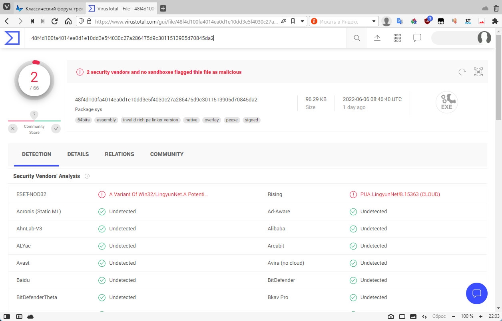Click the Reanalyze file refresh icon

click(x=462, y=72)
